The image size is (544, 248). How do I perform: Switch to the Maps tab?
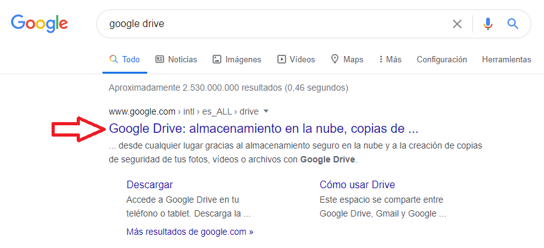(x=347, y=59)
